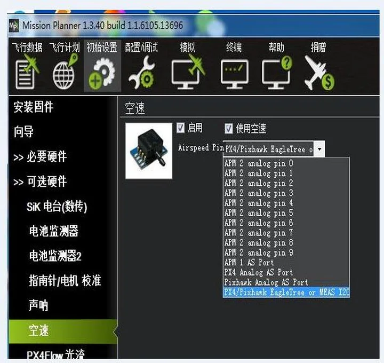Open SiK 电台(数传) radio settings

[x=57, y=207]
